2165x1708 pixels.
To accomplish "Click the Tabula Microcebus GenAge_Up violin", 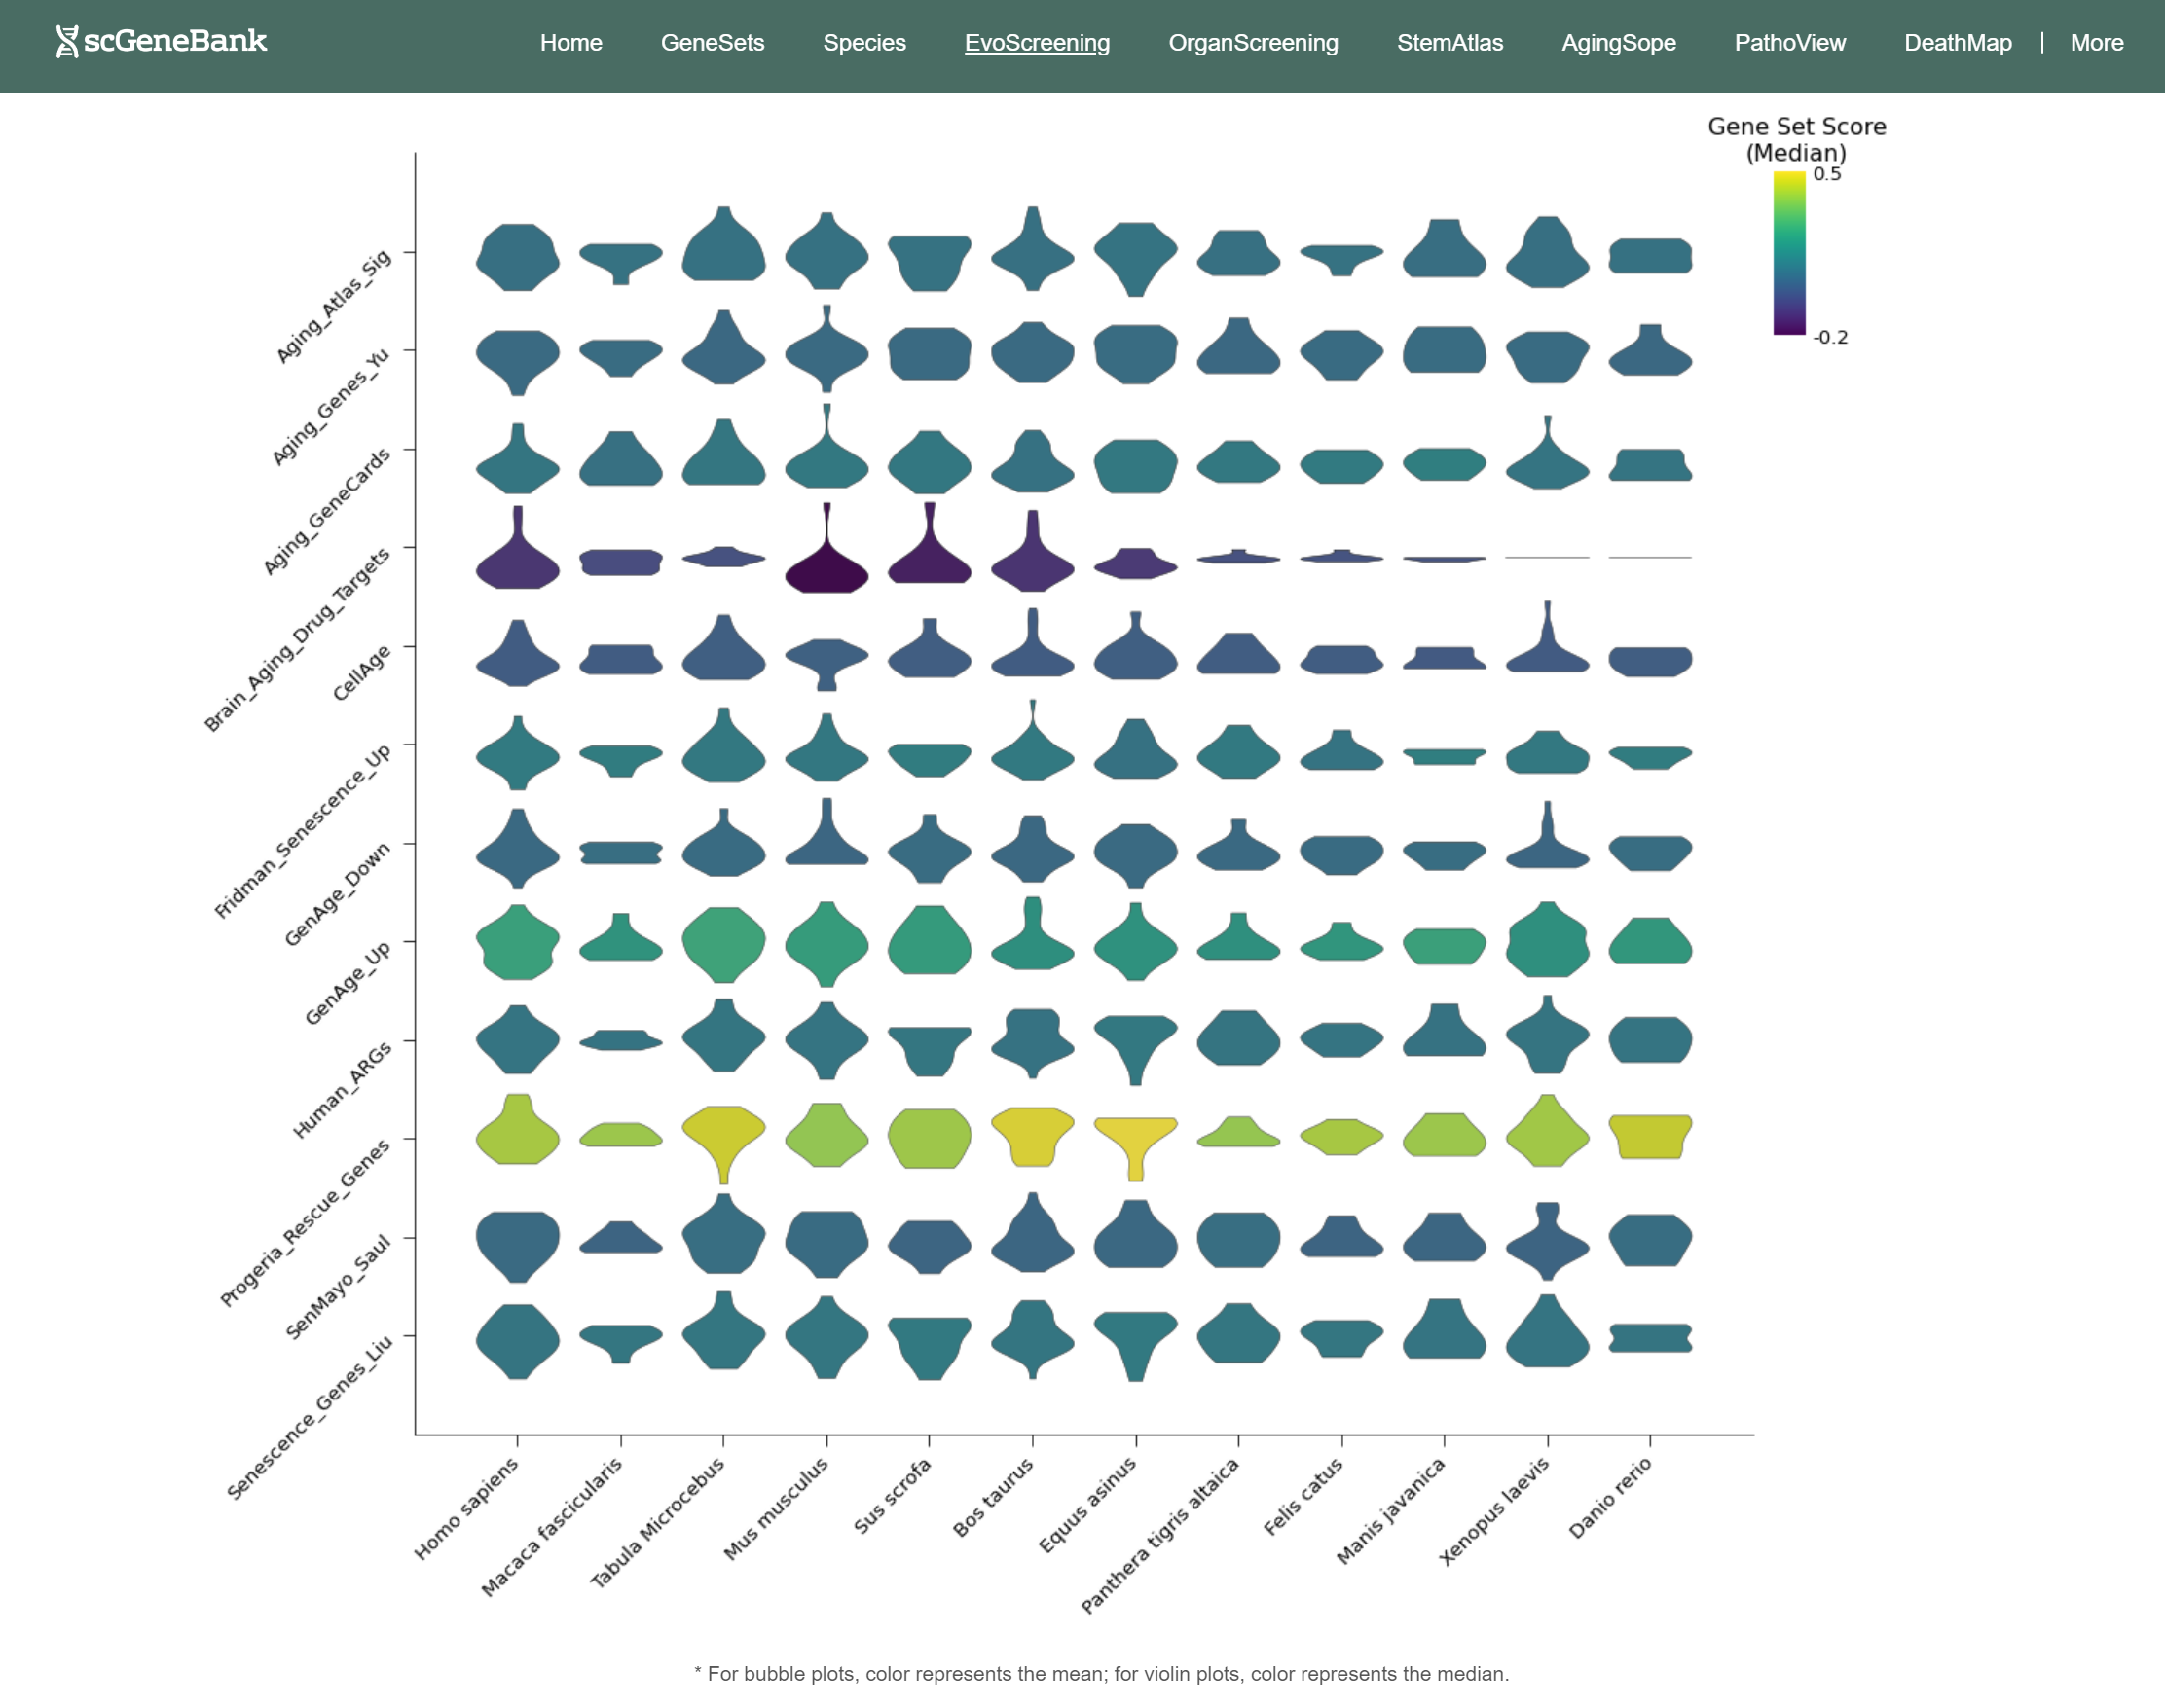I will (x=723, y=942).
